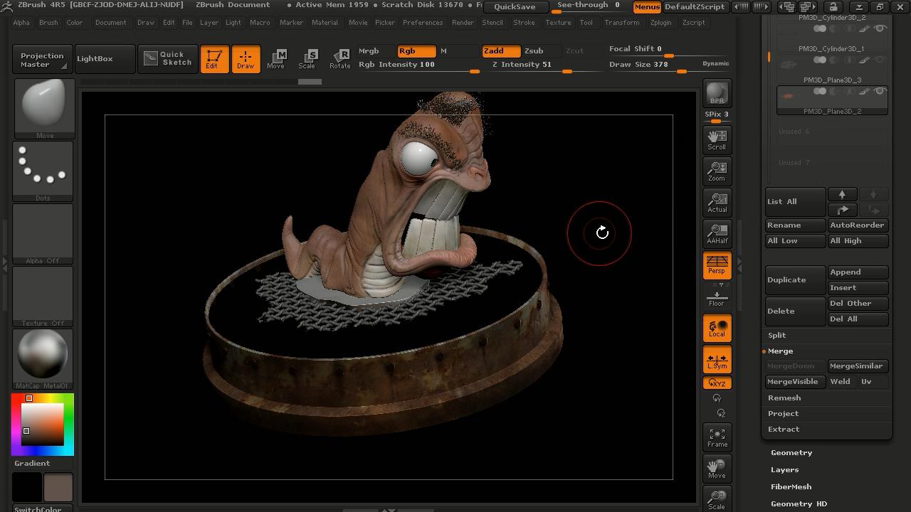Activate the Zoom canvas tool
This screenshot has width=911, height=512.
(717, 171)
